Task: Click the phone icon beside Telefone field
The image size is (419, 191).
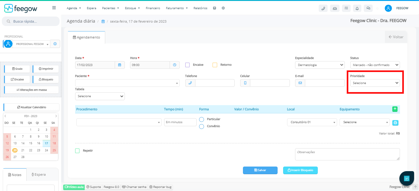Action: (x=190, y=83)
